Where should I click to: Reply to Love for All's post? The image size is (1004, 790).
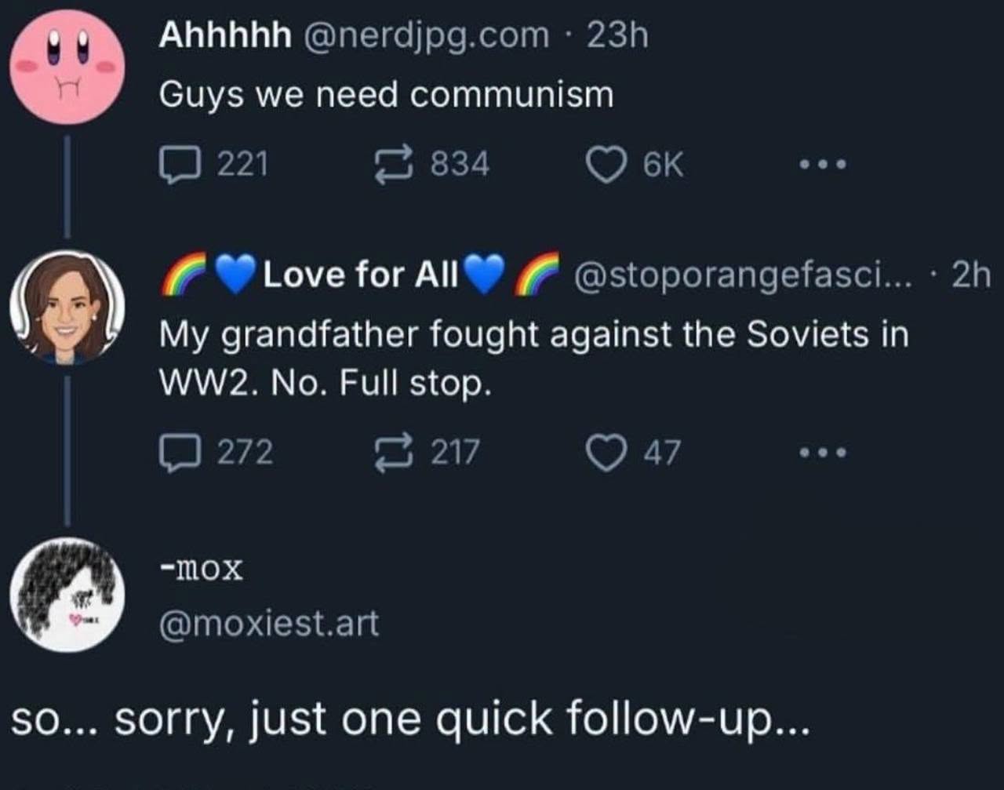tap(180, 450)
